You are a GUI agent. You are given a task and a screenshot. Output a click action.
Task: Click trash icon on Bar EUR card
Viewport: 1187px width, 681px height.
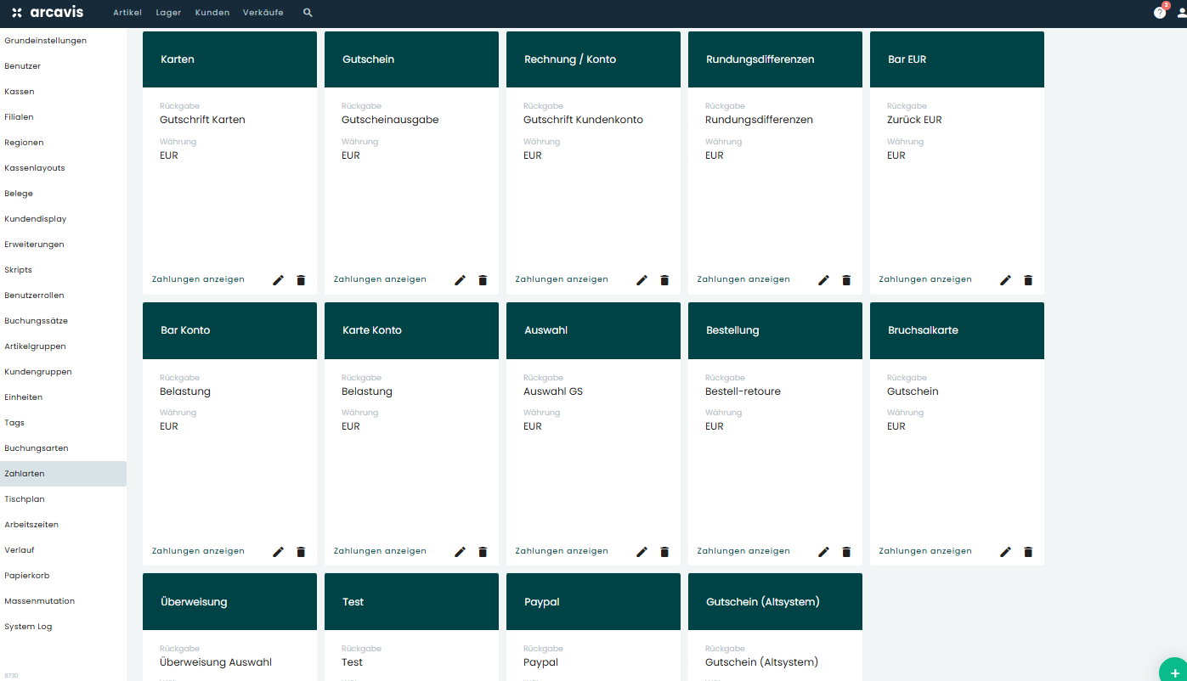pyautogui.click(x=1028, y=280)
